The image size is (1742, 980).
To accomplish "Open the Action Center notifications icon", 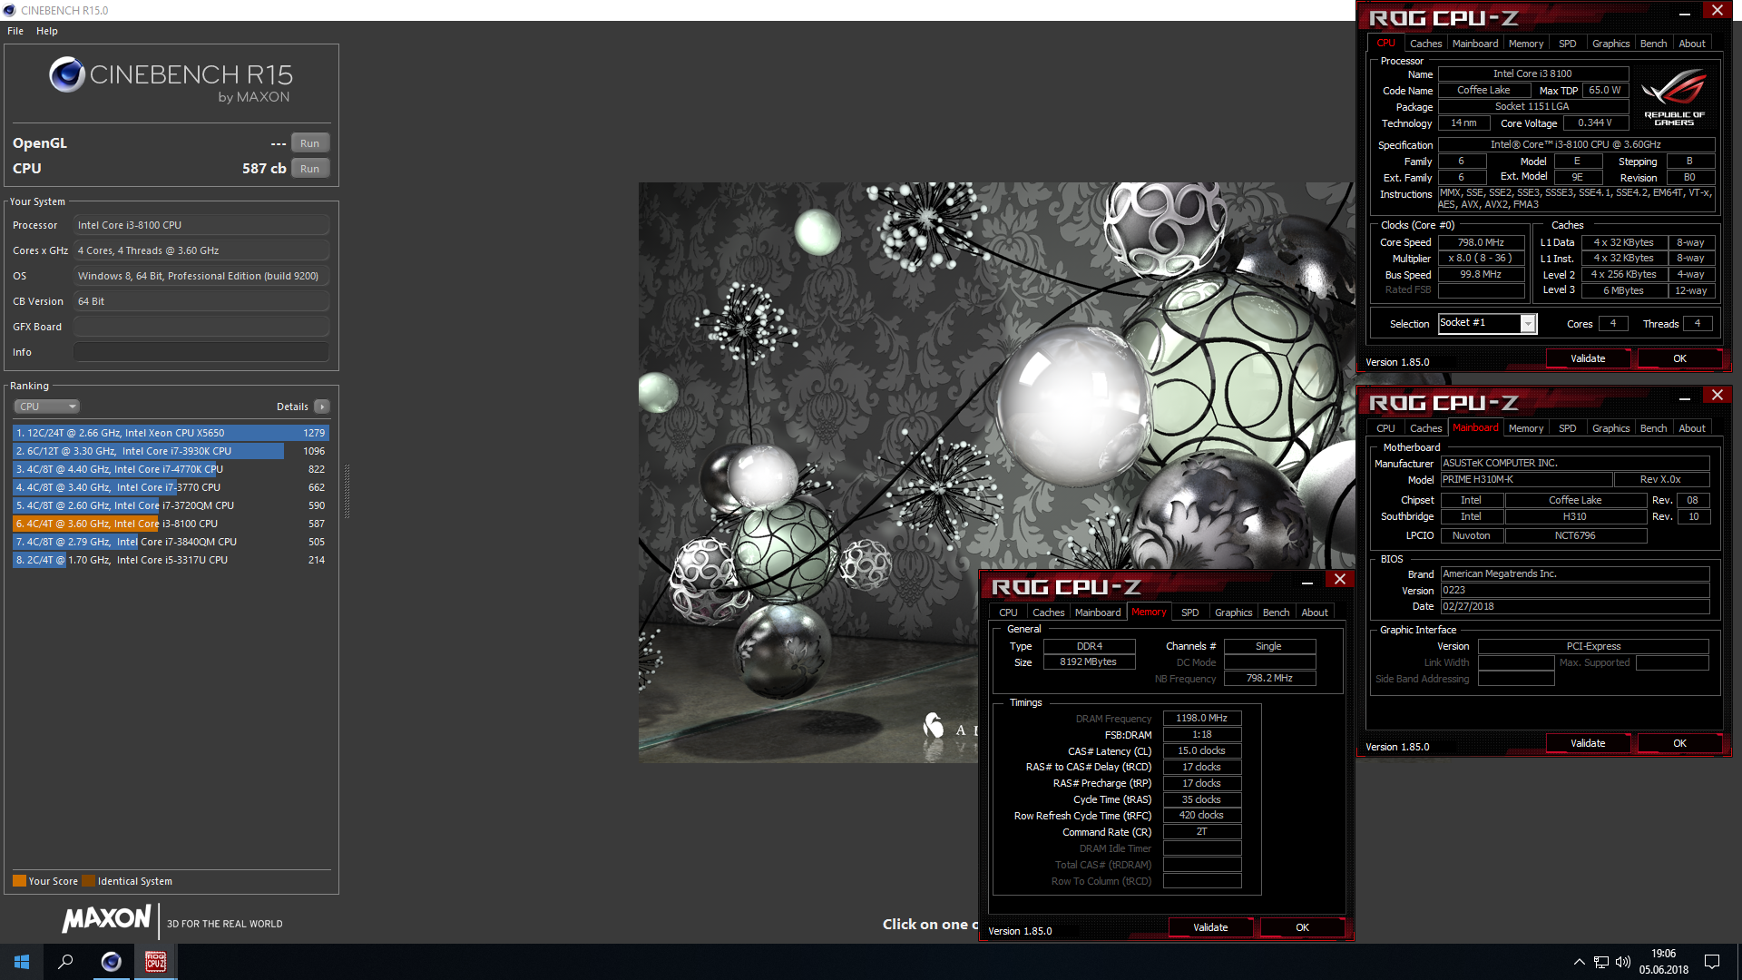I will point(1712,962).
